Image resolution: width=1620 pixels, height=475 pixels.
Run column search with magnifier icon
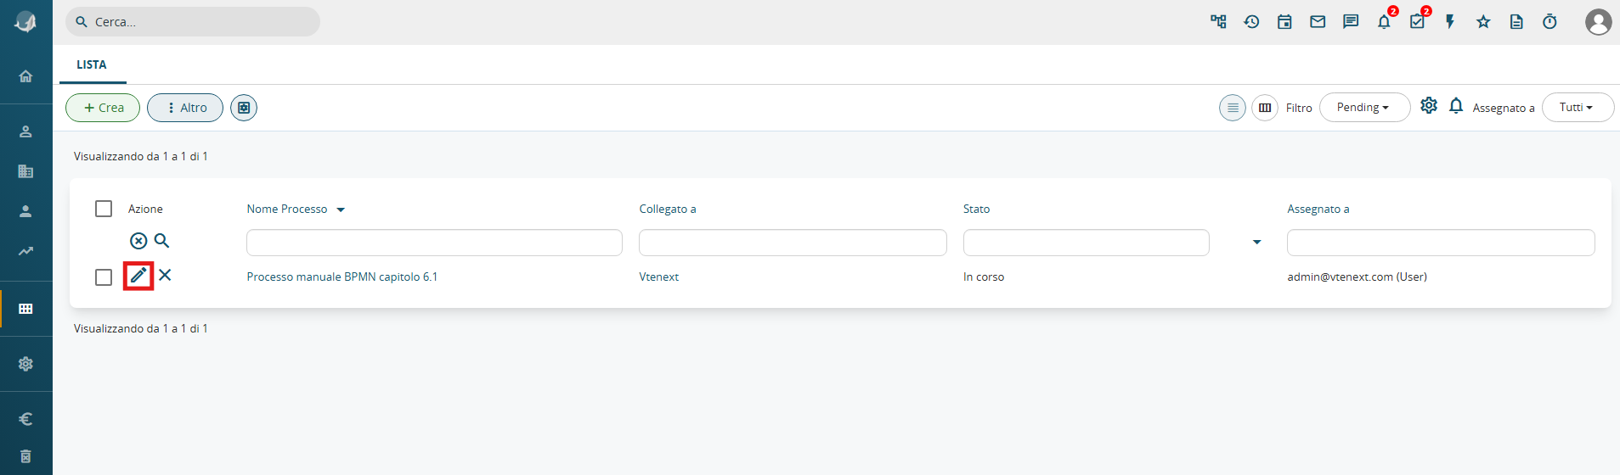click(x=161, y=241)
